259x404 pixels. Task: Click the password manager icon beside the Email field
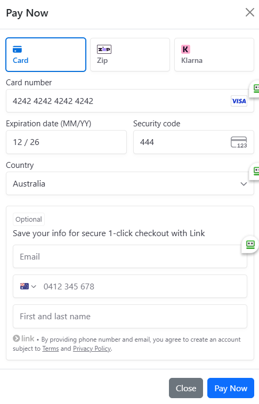coord(250,244)
